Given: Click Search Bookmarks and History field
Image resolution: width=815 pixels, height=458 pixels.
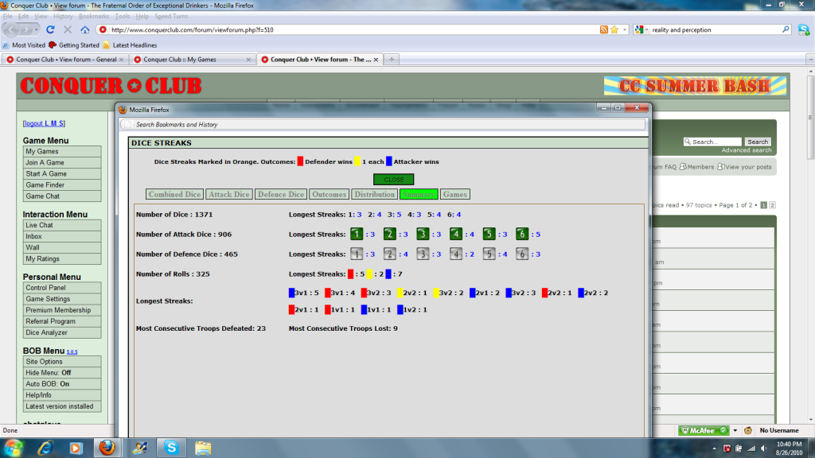Looking at the screenshot, I should click(383, 125).
